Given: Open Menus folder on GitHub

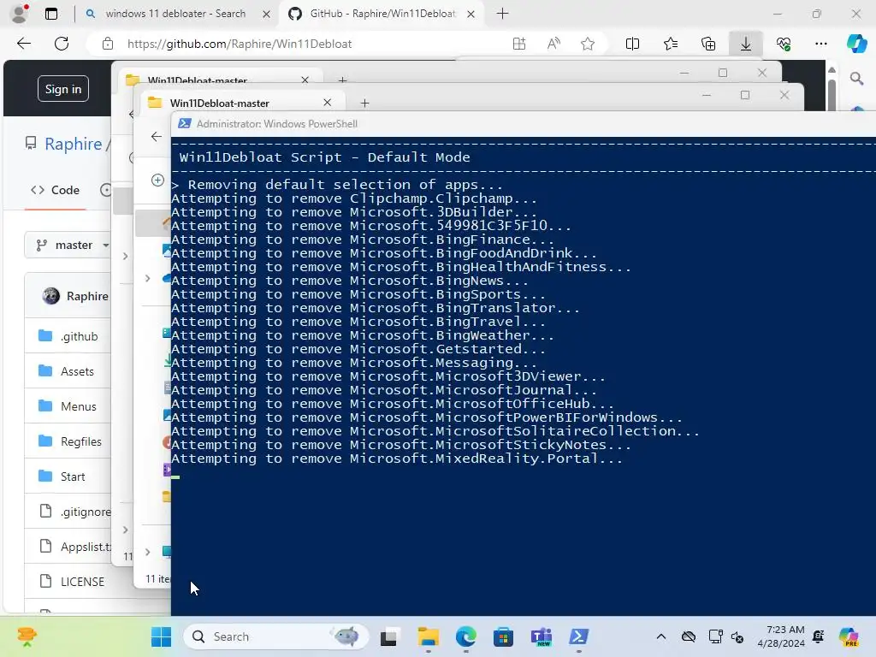Looking at the screenshot, I should 78,406.
